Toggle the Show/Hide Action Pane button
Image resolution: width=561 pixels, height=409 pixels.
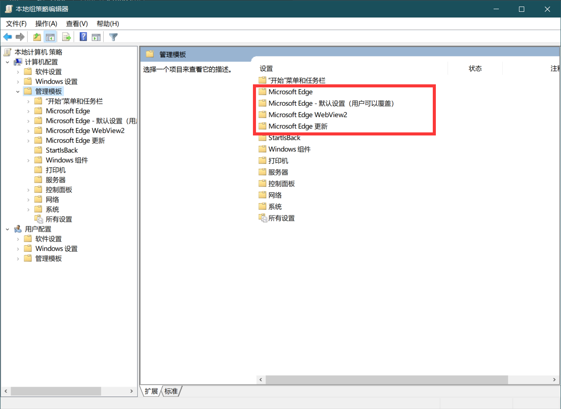click(x=96, y=37)
